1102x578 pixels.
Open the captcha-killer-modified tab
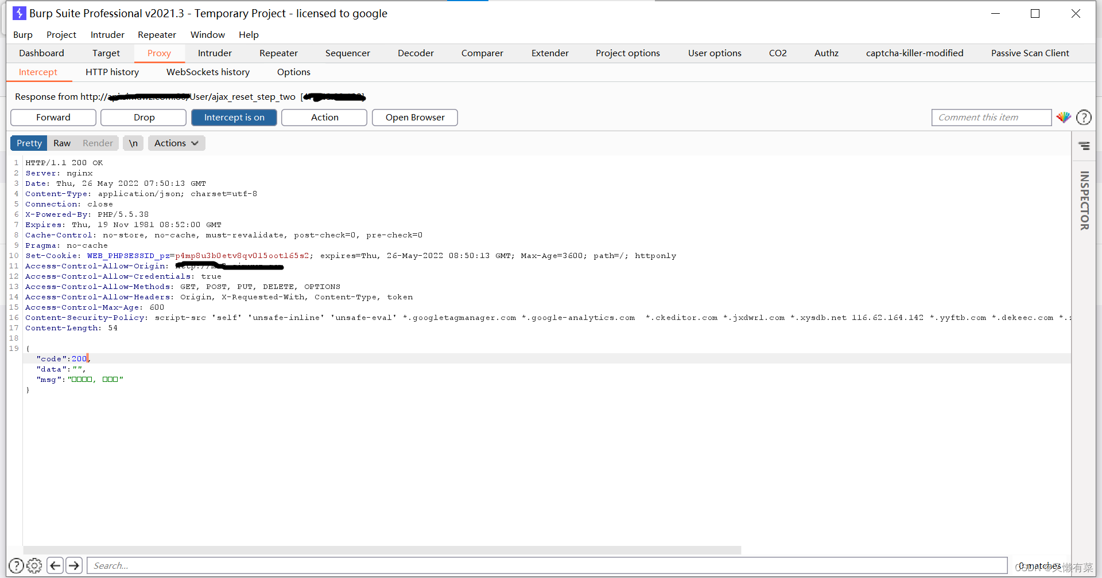click(x=914, y=53)
